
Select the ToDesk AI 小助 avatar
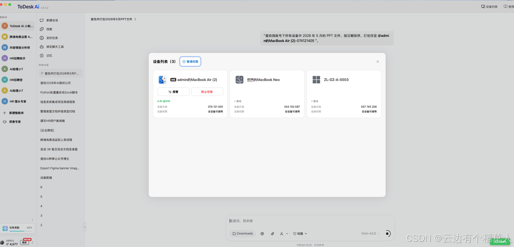[5, 26]
